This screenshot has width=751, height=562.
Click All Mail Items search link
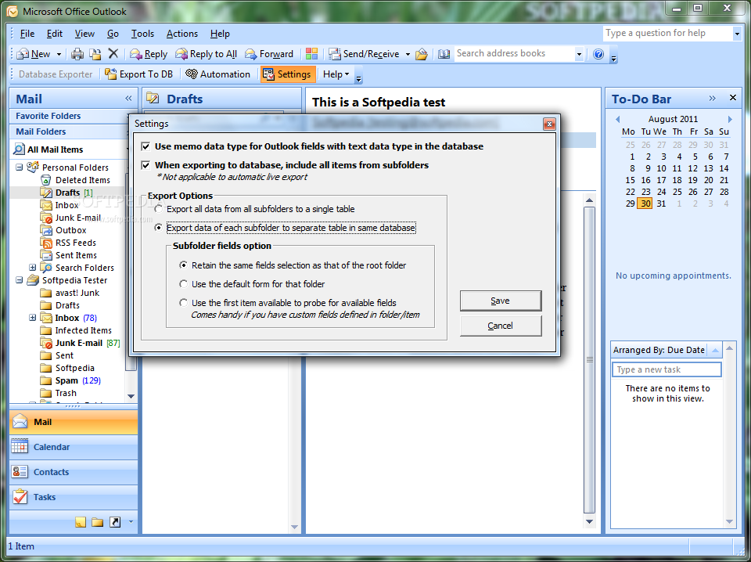(55, 150)
